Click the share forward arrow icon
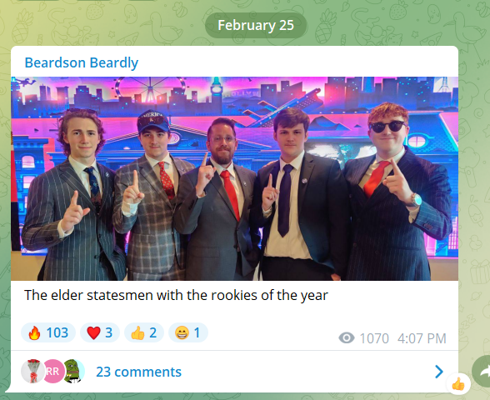Viewport: 490px width, 400px height. tap(482, 372)
